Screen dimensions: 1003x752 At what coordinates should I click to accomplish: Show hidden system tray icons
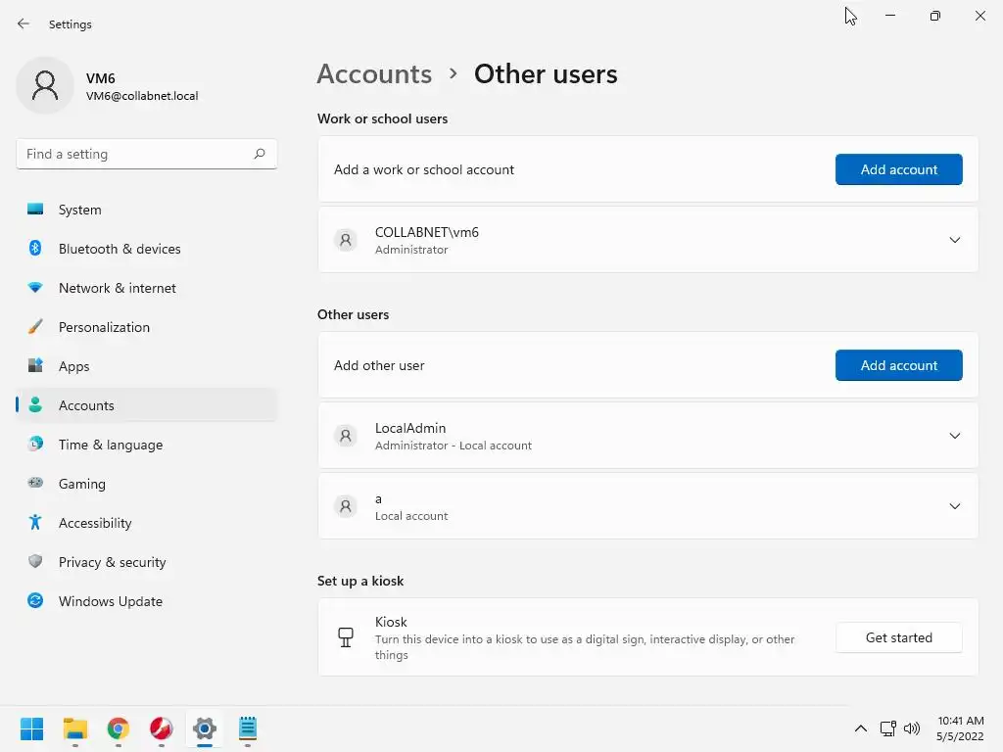pos(861,728)
